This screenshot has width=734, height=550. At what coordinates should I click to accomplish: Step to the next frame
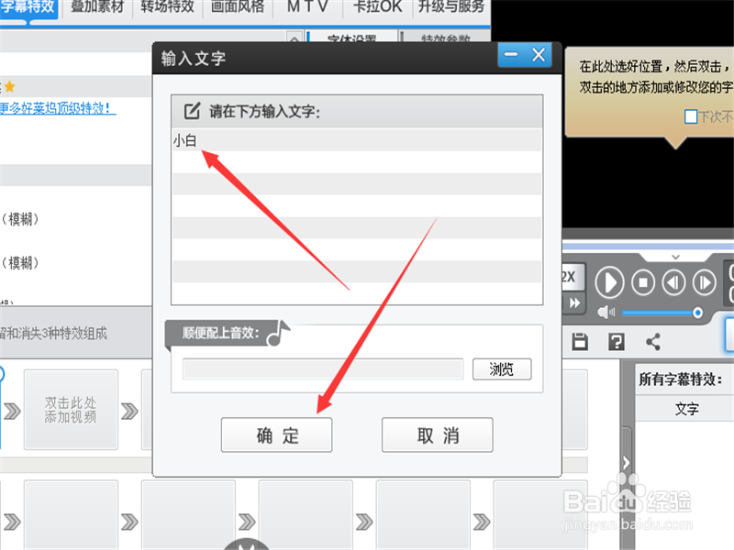(705, 282)
